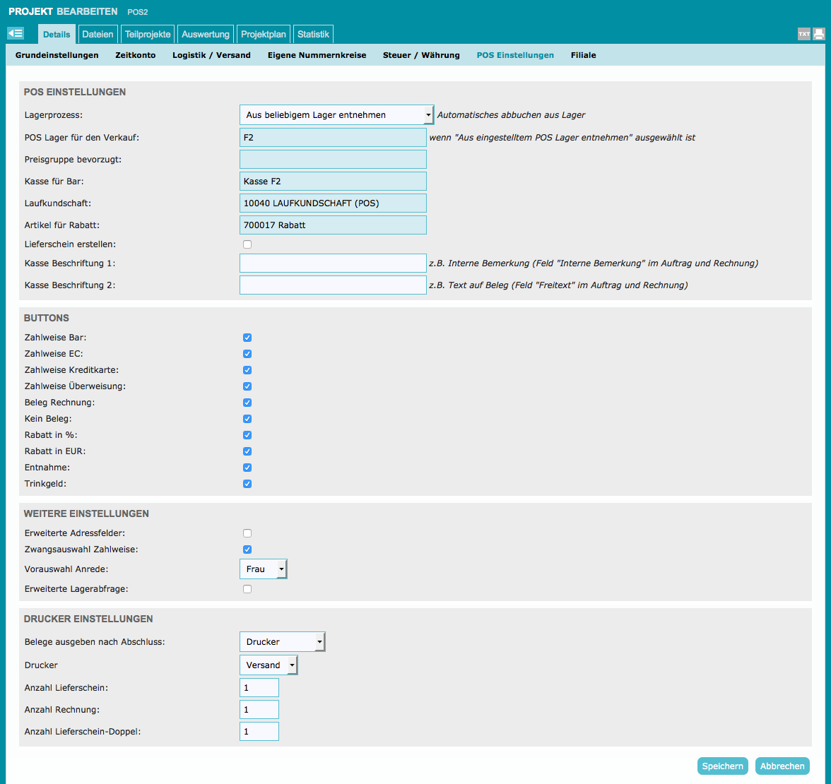Open the Drucker dropdown showing Versand
The image size is (831, 784).
[x=269, y=665]
